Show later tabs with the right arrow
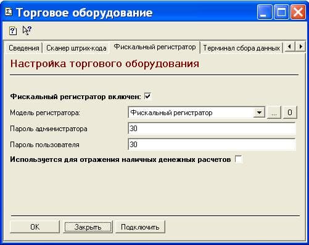The width and height of the screenshot is (309, 245). [300, 47]
